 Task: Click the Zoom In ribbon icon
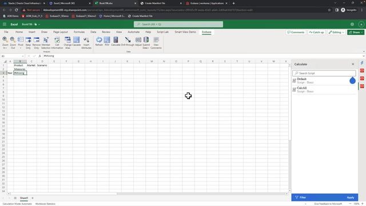[5, 42]
